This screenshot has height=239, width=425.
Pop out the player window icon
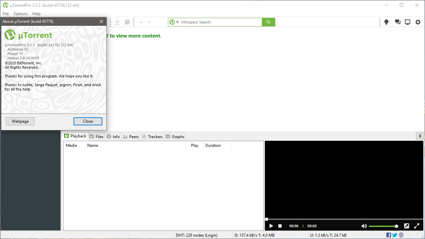pyautogui.click(x=406, y=226)
